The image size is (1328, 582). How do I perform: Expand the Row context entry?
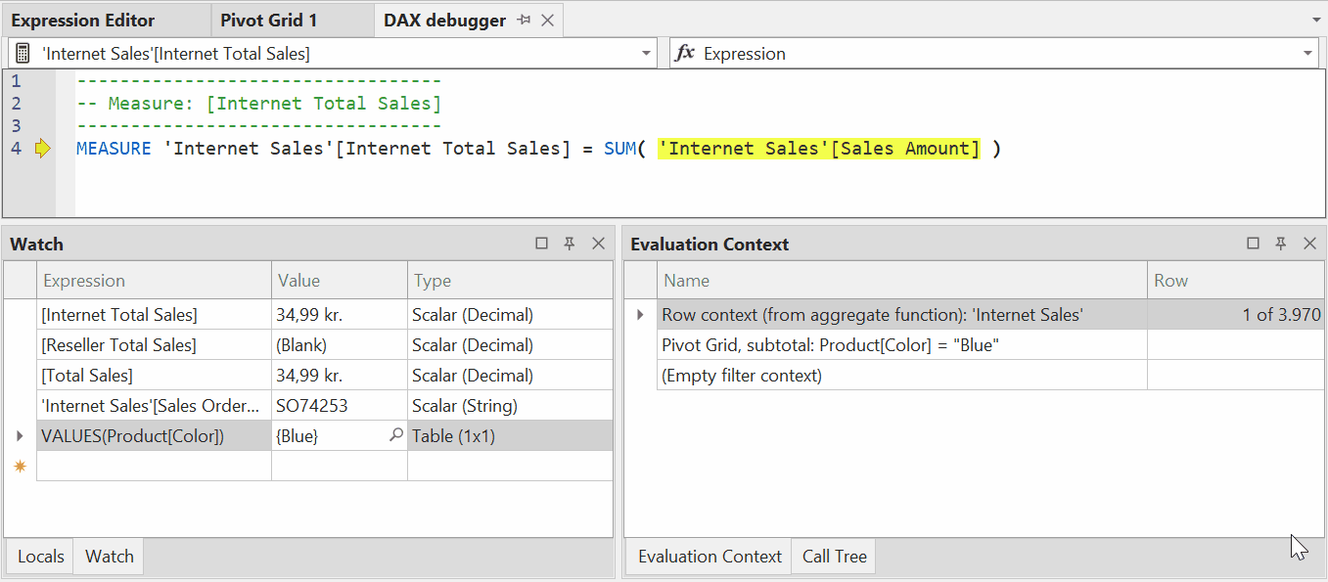tap(640, 315)
